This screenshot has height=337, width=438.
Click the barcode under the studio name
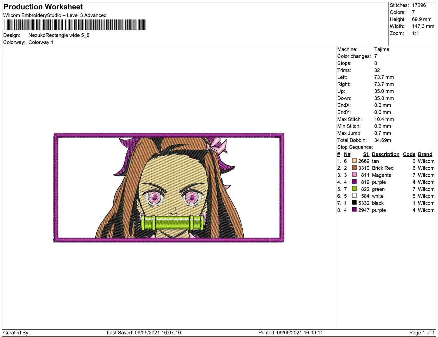(x=75, y=25)
